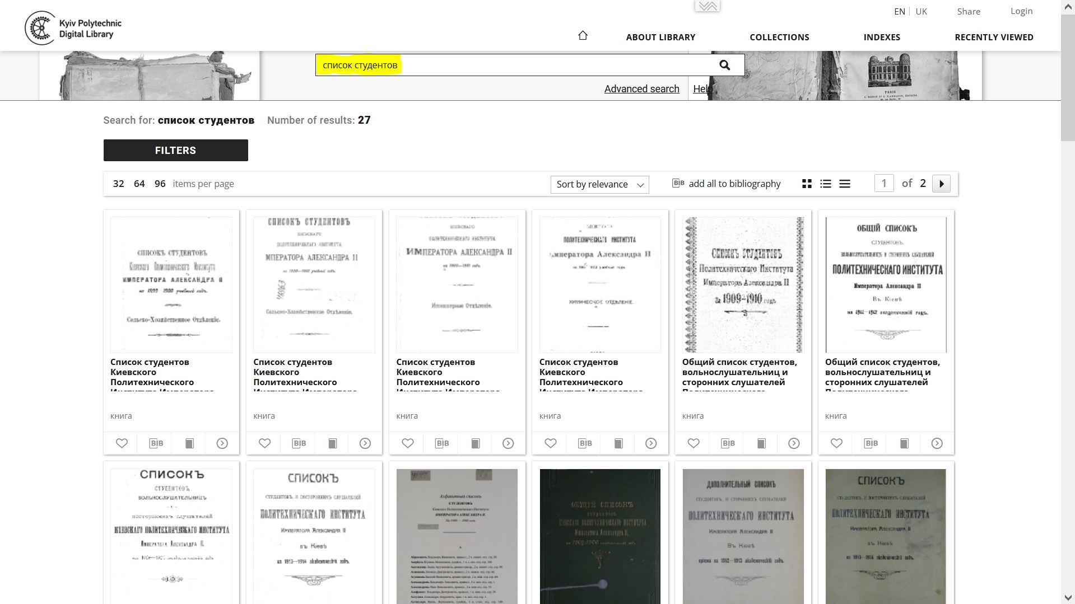Click the page scrollbar down arrow

[x=1067, y=598]
